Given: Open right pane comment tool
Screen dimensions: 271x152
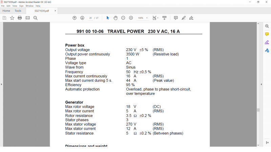Looking at the screenshot, I should [x=267, y=34].
